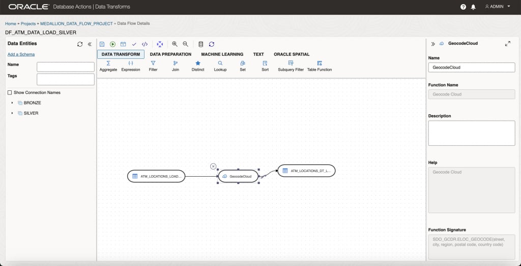Switch to the TEXT tab
Screen dimensions: 521x266
coord(258,54)
